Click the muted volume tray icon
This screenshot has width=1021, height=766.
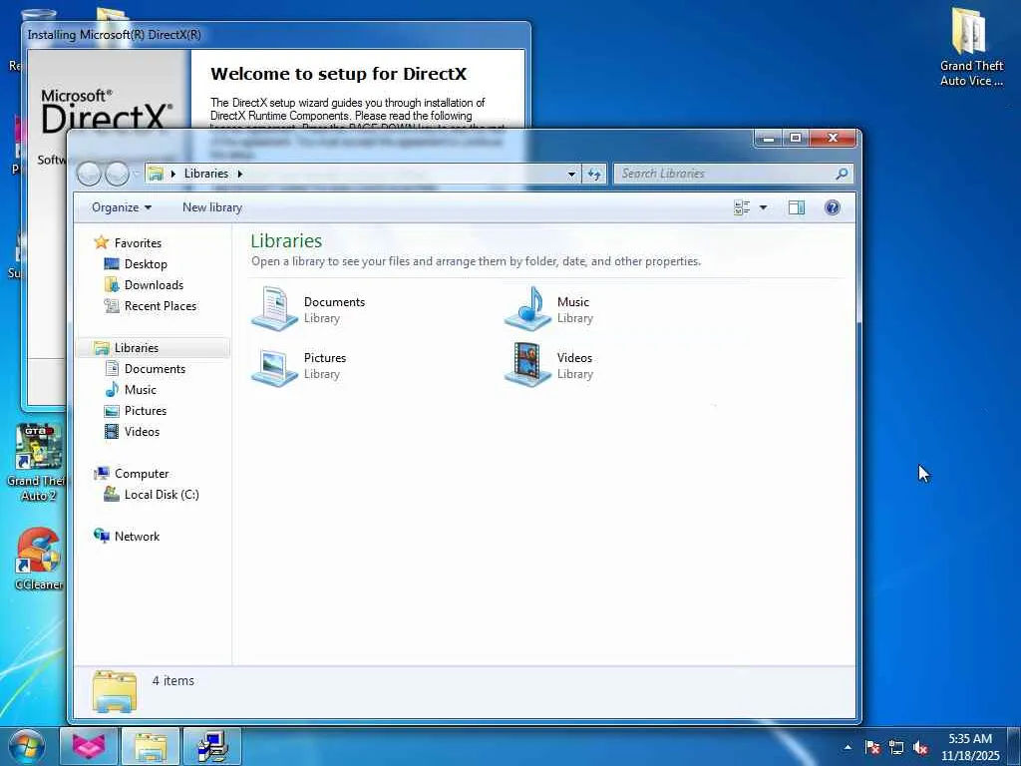tap(920, 748)
